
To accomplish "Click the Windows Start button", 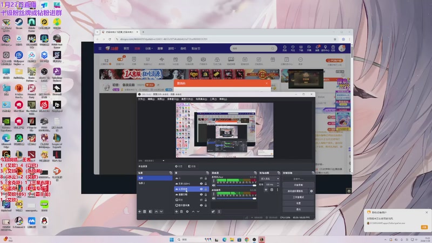I will (172, 240).
